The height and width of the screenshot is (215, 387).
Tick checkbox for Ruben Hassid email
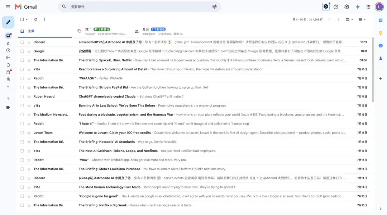click(x=22, y=97)
